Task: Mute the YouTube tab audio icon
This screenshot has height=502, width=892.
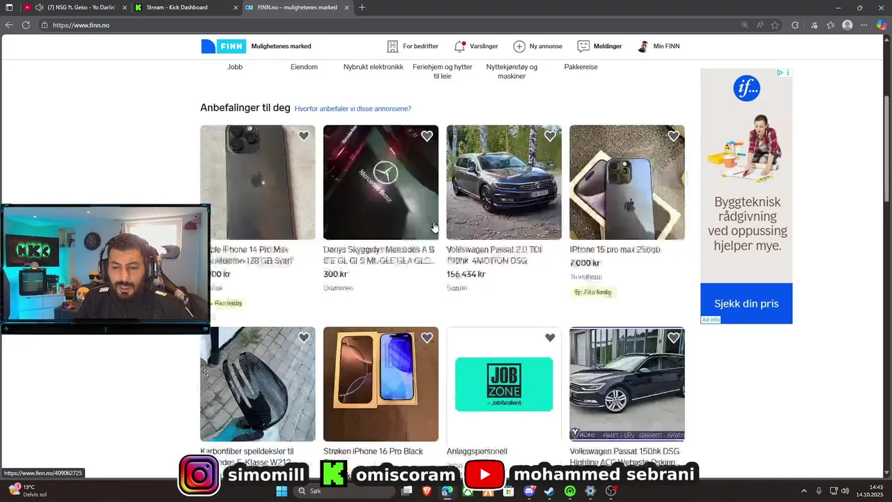Action: 38,8
